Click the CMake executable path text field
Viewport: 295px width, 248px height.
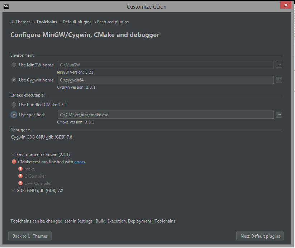coord(165,115)
